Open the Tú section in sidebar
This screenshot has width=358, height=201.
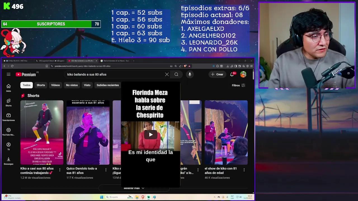pyautogui.click(x=9, y=146)
